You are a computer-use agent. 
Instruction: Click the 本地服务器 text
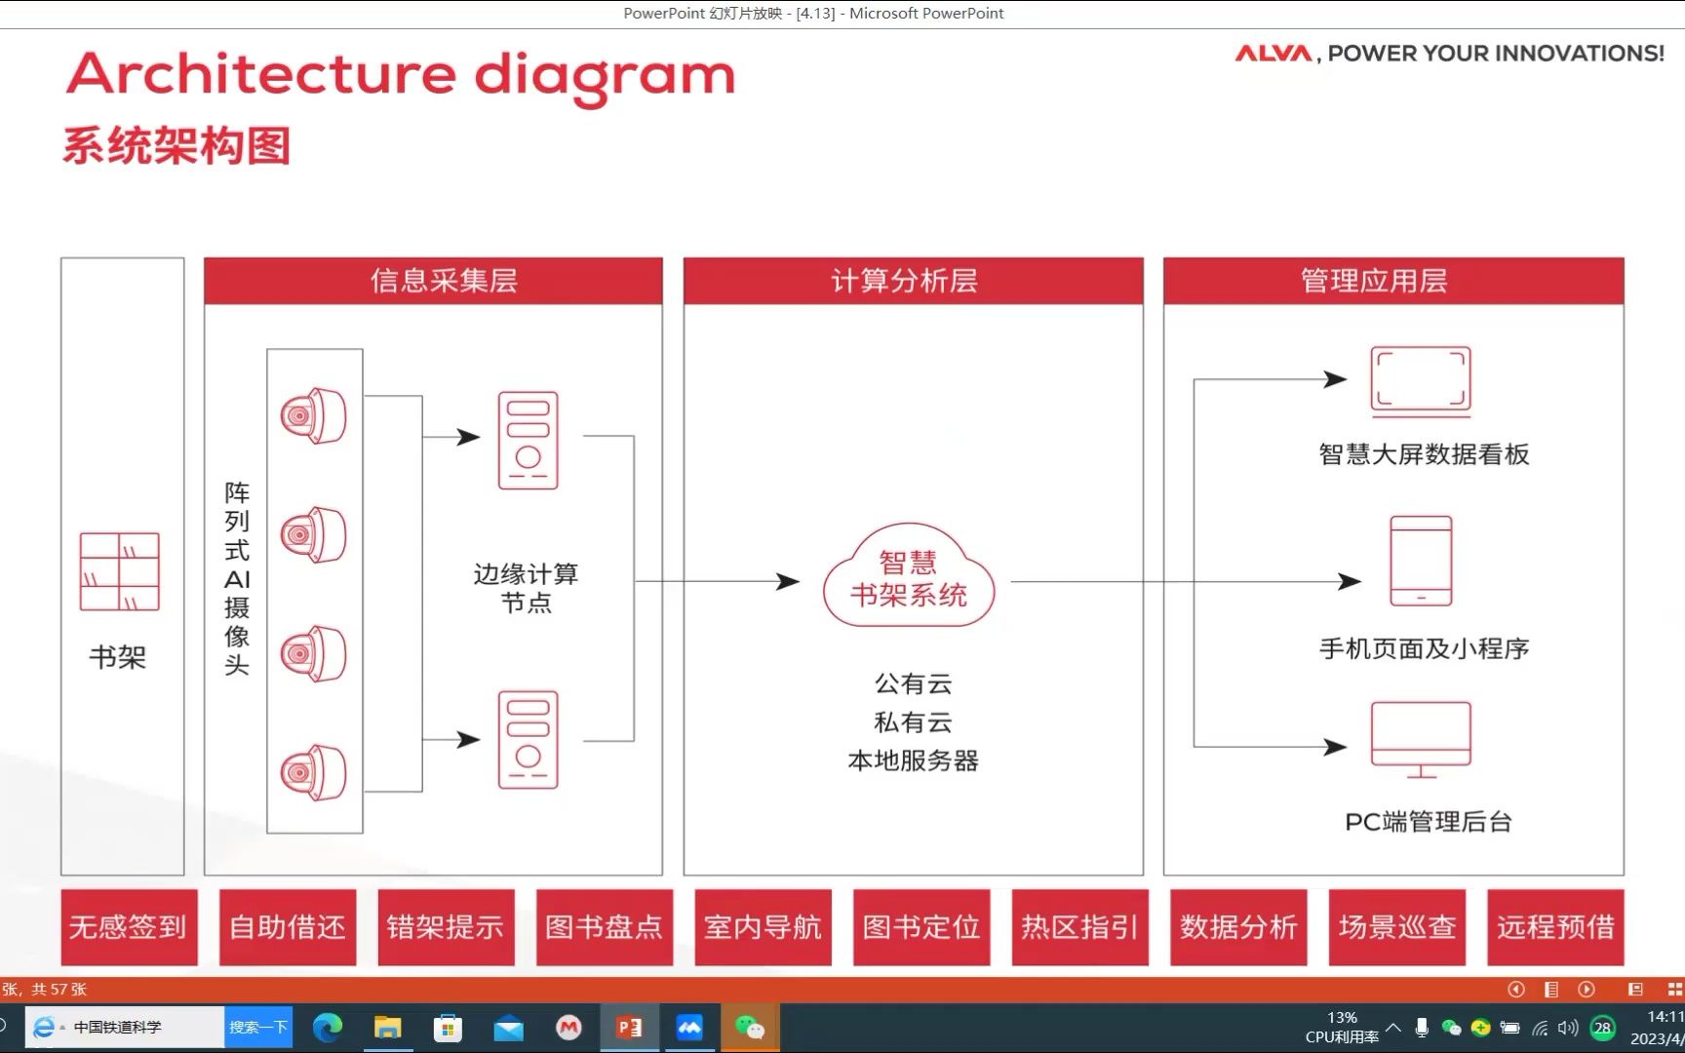913,760
